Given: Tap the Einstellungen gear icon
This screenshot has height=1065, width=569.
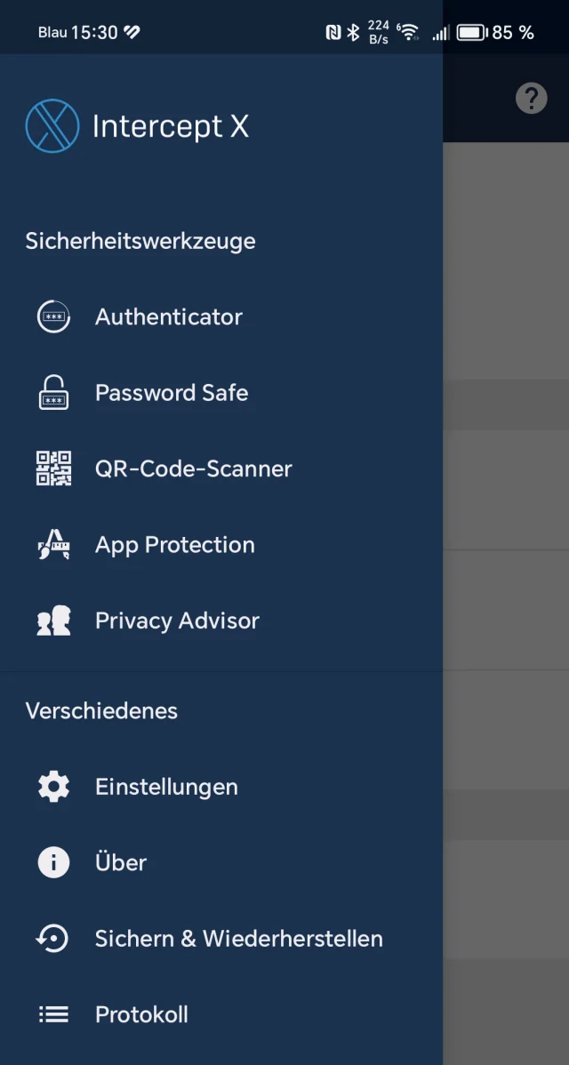Looking at the screenshot, I should click(x=53, y=787).
